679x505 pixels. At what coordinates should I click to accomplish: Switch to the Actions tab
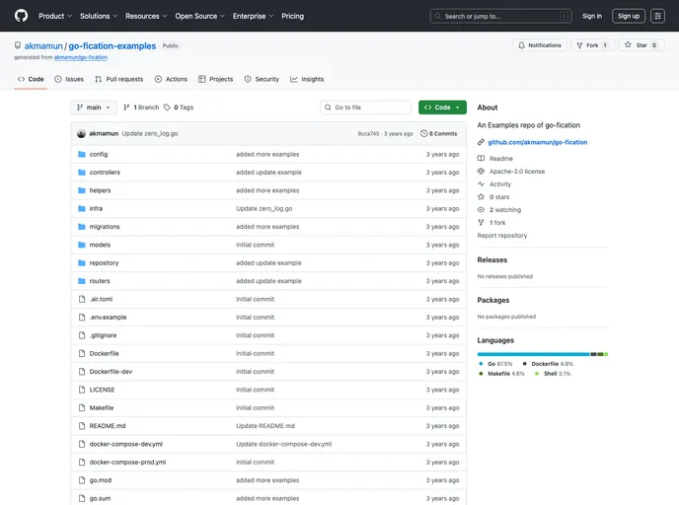(x=171, y=79)
